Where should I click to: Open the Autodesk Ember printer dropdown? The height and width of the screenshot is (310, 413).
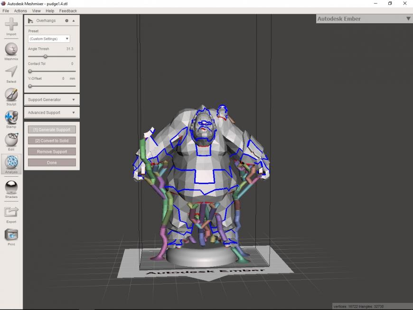point(364,19)
